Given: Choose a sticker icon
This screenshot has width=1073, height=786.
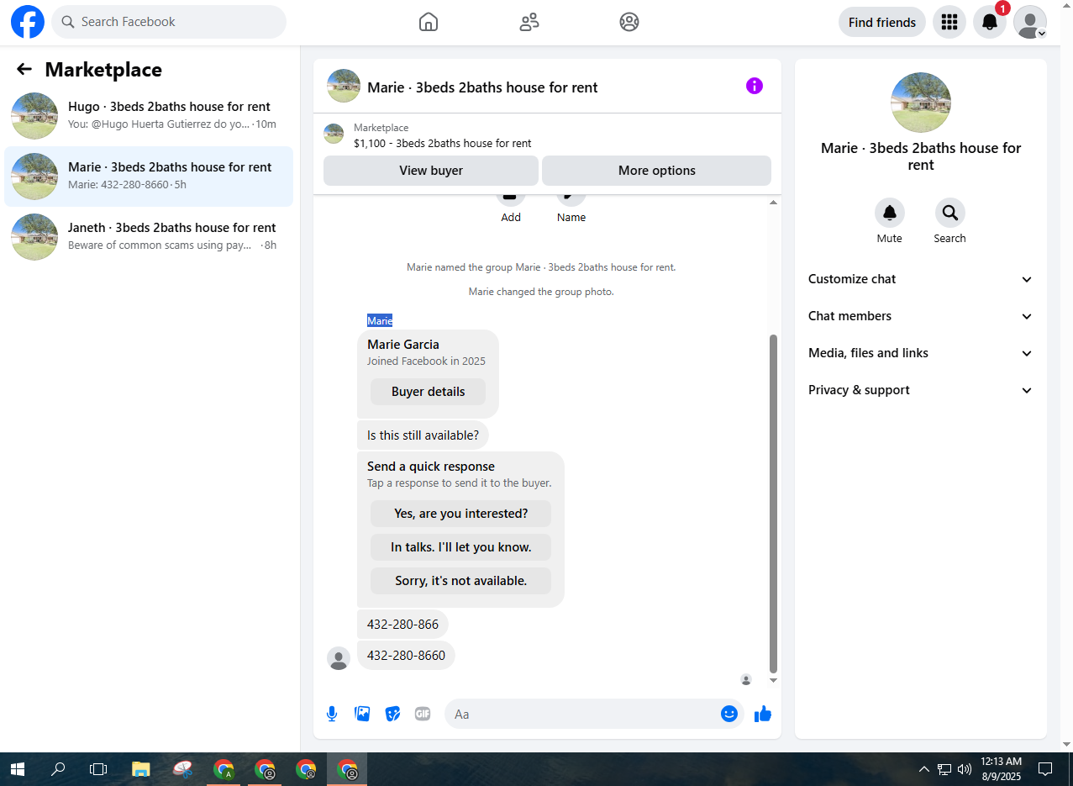Looking at the screenshot, I should coord(392,714).
